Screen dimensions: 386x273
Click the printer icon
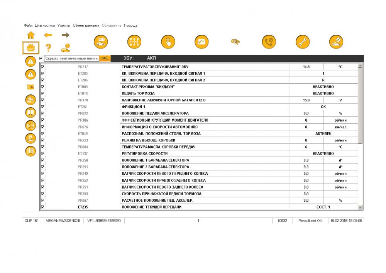[x=31, y=48]
